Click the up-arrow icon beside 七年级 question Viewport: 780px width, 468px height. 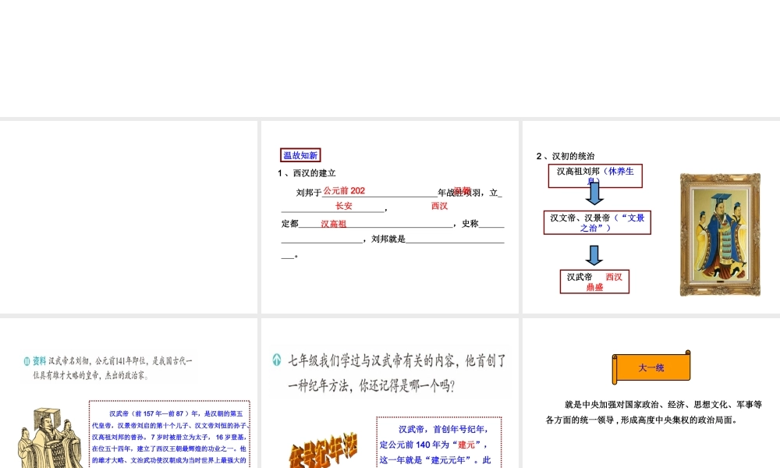(277, 360)
